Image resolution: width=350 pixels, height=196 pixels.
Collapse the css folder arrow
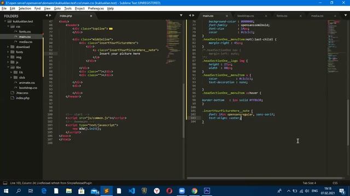click(8, 27)
